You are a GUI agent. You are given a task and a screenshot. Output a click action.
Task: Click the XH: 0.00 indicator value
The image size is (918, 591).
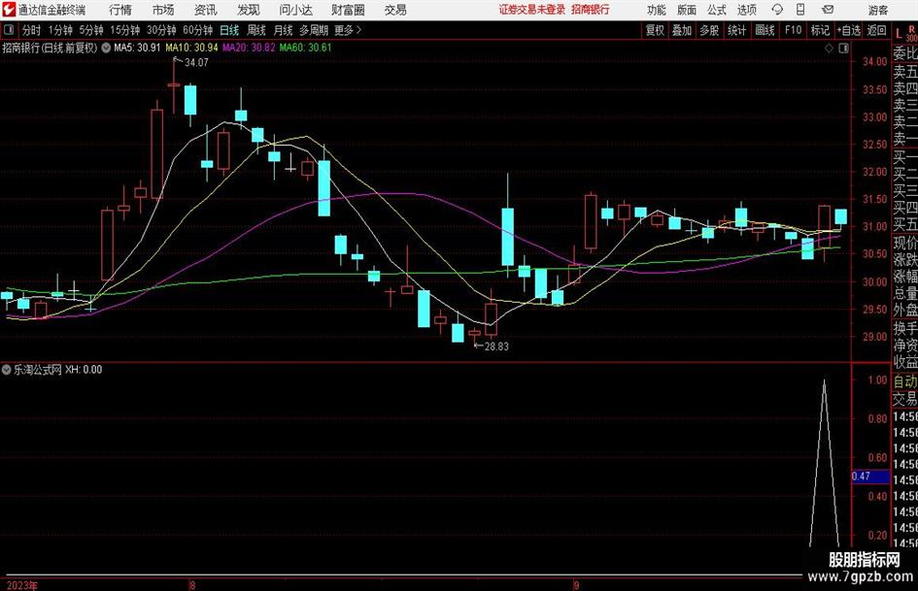(84, 369)
